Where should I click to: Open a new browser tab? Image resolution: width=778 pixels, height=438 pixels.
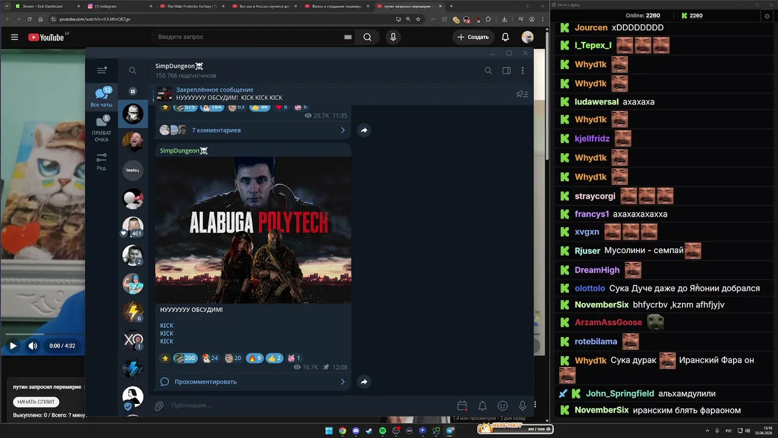(451, 6)
